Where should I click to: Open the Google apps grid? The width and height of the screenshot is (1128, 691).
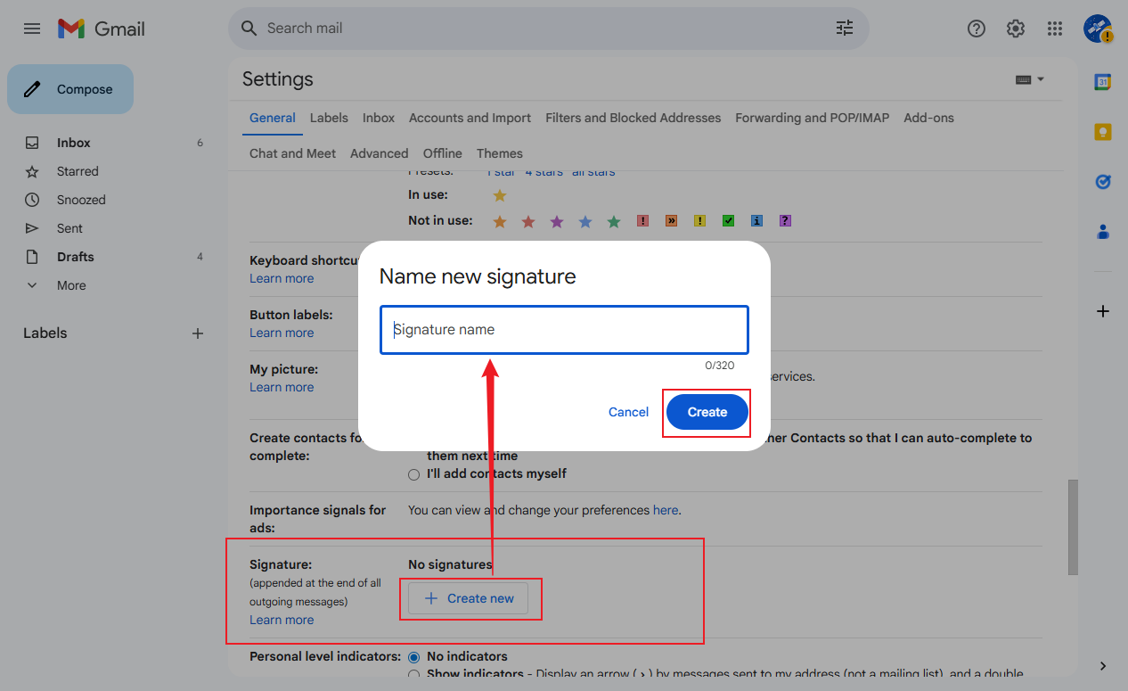[x=1055, y=29]
